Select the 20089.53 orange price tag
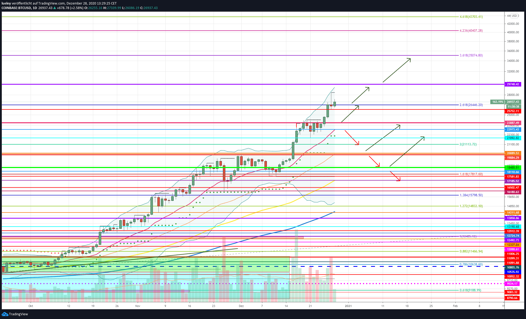Image resolution: width=526 pixels, height=319 pixels. pos(513,153)
